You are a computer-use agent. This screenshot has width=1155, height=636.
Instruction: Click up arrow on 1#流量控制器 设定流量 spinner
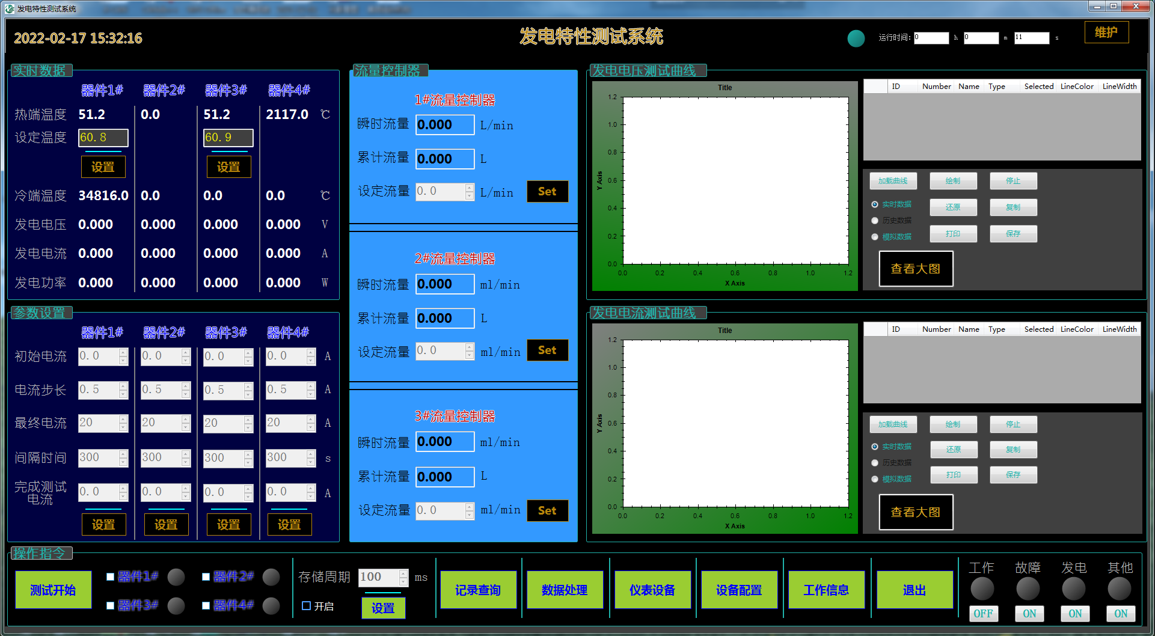470,188
